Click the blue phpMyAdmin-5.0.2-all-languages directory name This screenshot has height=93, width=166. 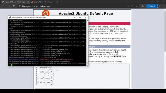coord(23,59)
